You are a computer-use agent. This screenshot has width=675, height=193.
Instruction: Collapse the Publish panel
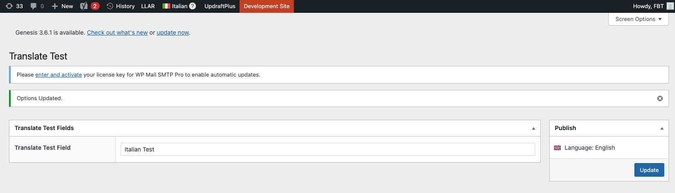662,128
